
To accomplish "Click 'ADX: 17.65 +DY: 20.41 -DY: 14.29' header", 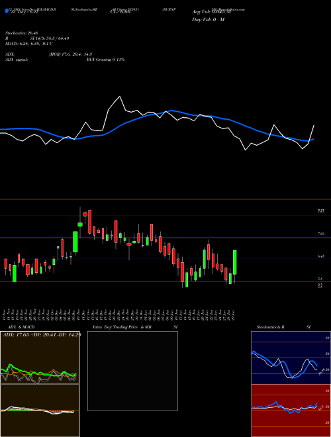I will tap(42, 334).
